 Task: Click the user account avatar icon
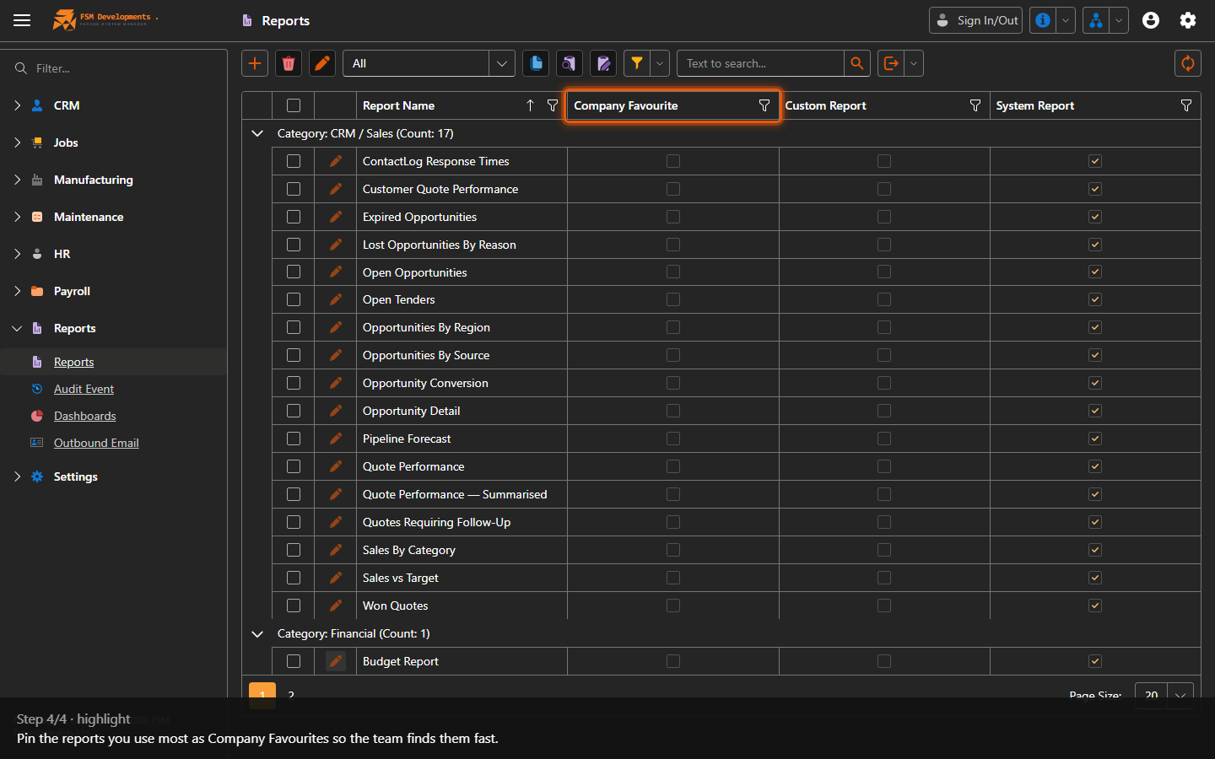click(x=1151, y=20)
